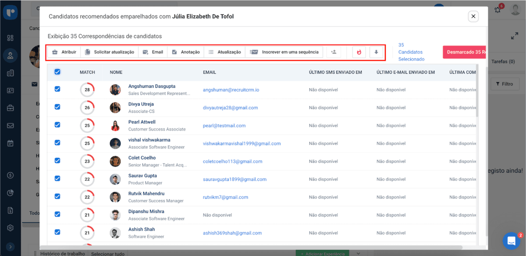Switch to the Tarefas (0) tab
Image resolution: width=526 pixels, height=256 pixels.
502,62
